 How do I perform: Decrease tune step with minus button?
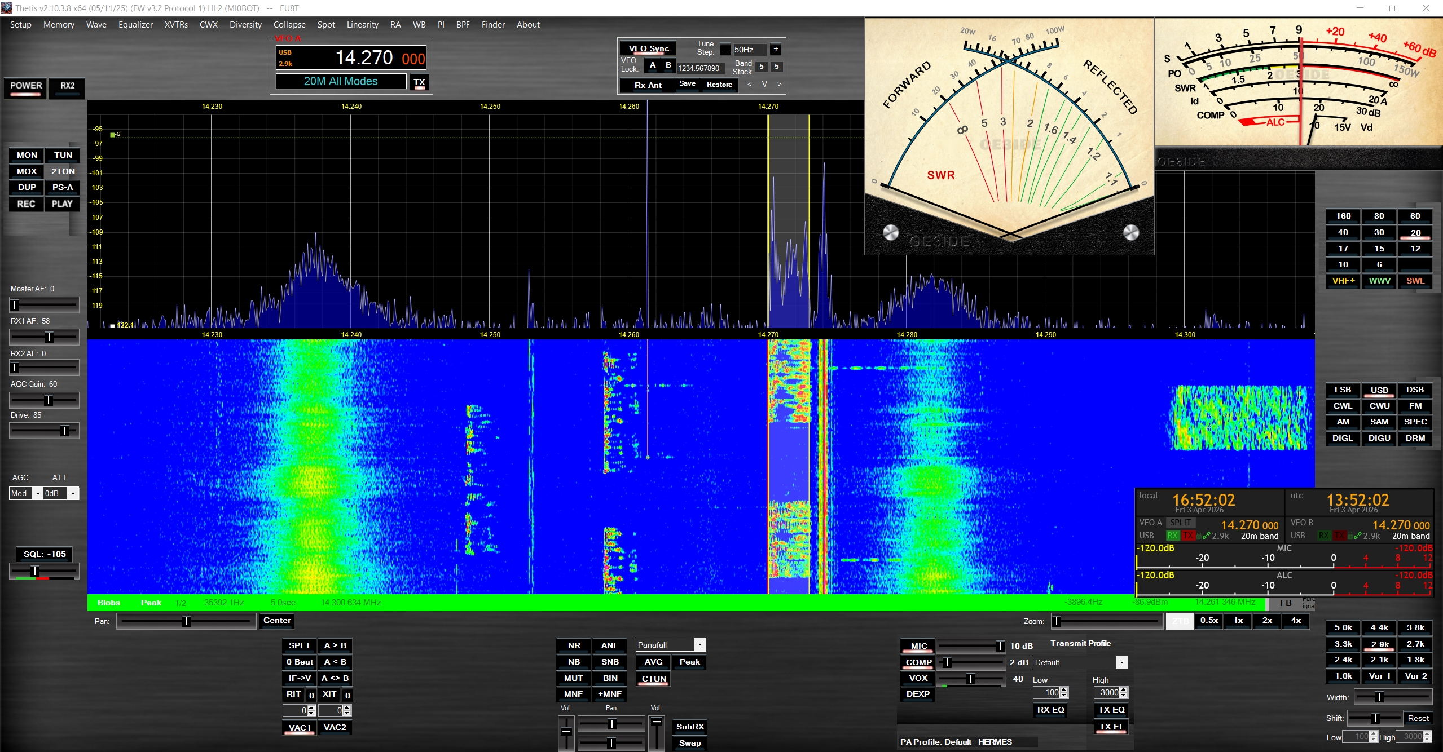(725, 50)
